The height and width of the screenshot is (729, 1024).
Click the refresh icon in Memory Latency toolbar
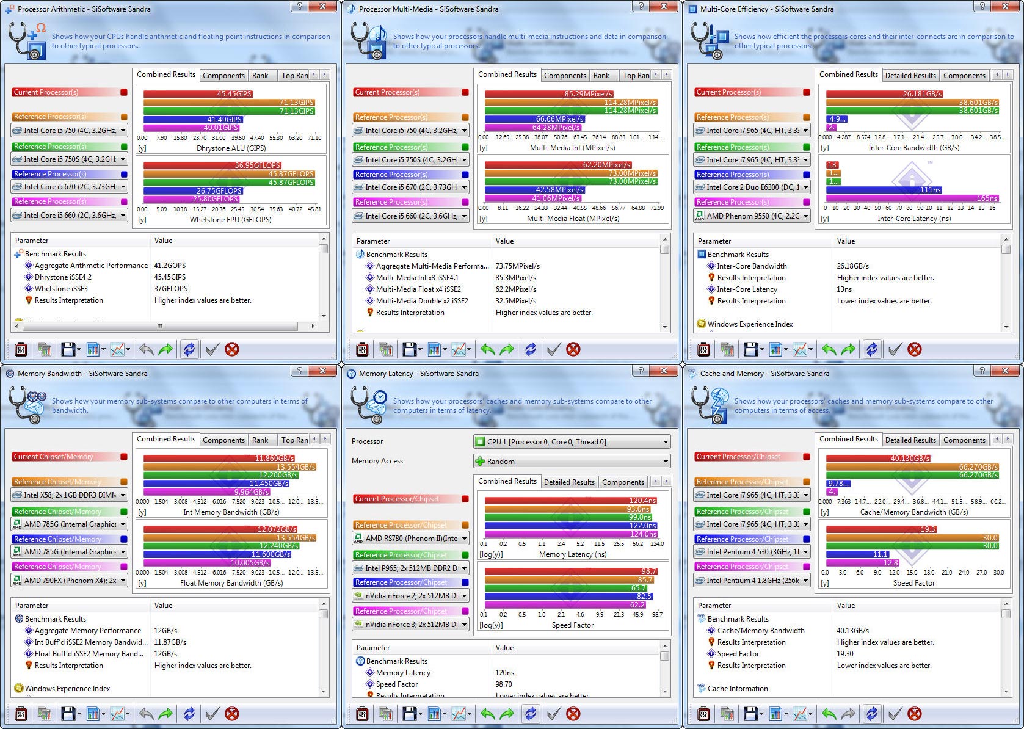[531, 714]
